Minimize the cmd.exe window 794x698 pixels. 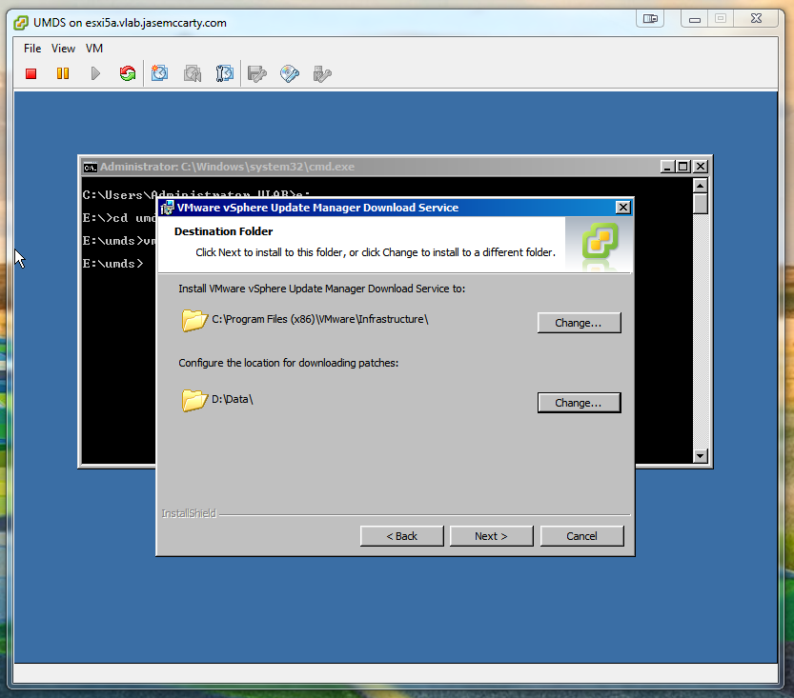(667, 167)
